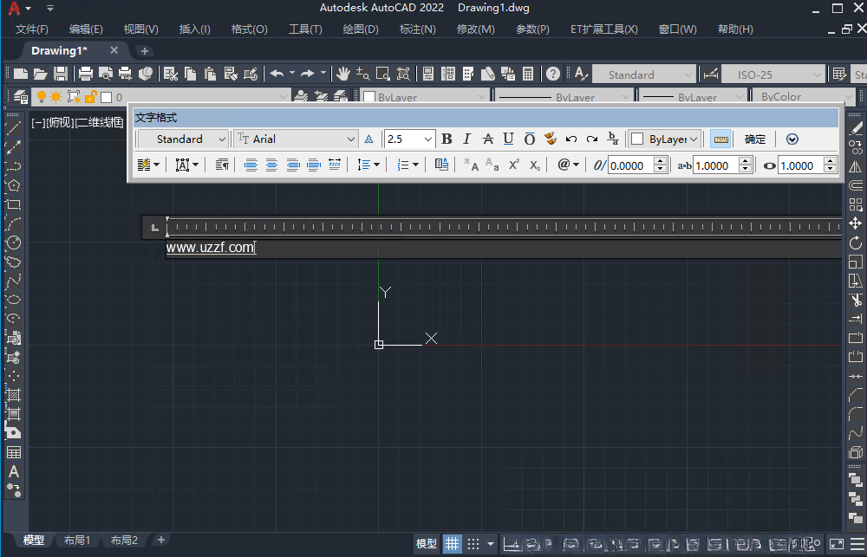Open the 编辑(E) menu
Image resolution: width=867 pixels, height=557 pixels.
[x=86, y=29]
